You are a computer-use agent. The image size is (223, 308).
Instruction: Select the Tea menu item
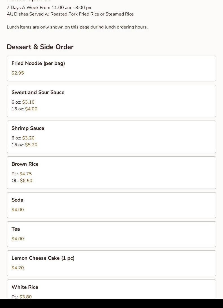click(x=16, y=229)
